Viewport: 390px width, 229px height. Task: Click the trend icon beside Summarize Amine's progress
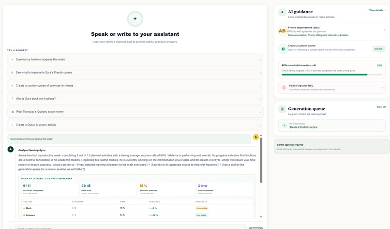coord(12,60)
